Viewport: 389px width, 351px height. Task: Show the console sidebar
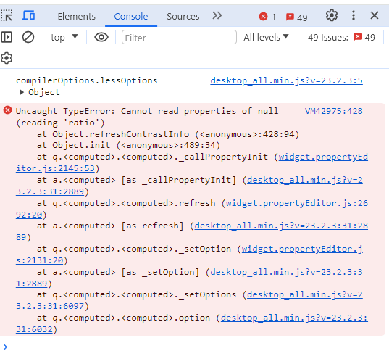click(x=7, y=37)
